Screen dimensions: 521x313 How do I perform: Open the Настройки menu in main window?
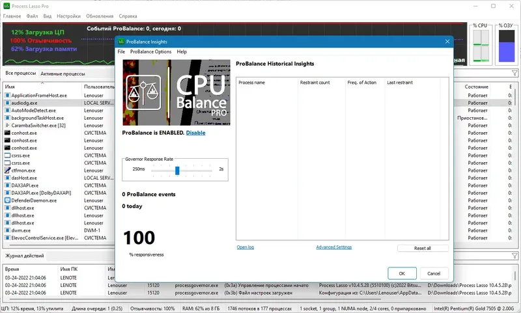click(68, 16)
